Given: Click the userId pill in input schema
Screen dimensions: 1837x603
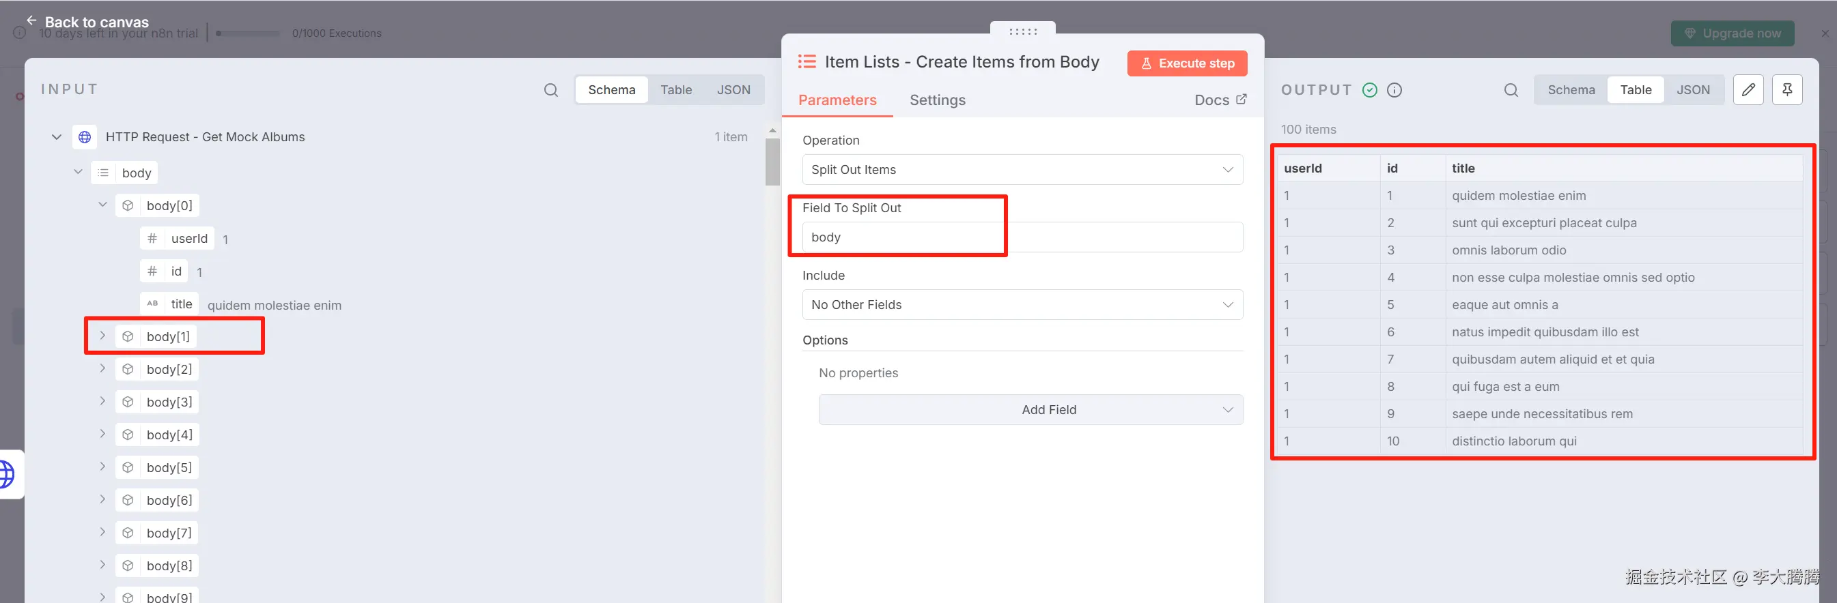Looking at the screenshot, I should [x=177, y=239].
